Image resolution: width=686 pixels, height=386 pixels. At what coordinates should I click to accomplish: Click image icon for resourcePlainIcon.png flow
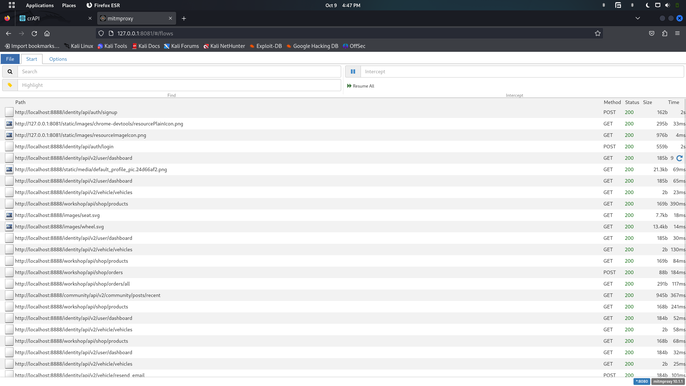pyautogui.click(x=9, y=124)
